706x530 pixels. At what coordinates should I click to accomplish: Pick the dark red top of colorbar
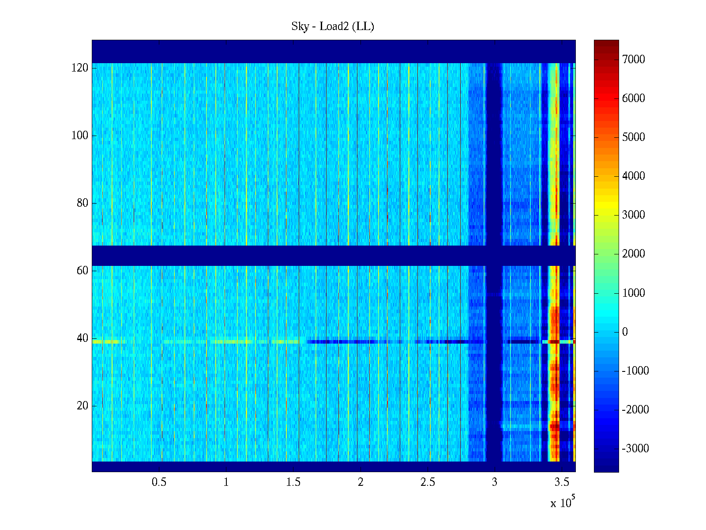click(x=606, y=44)
